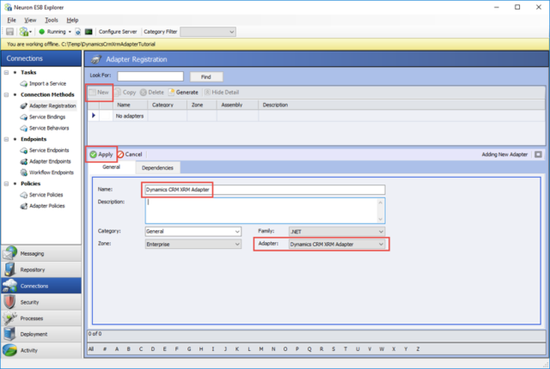Screen dimensions: 550x369
Task: Open the File menu
Action: (11, 20)
